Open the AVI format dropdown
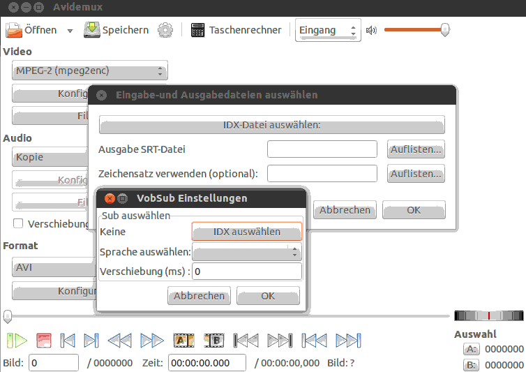Screen dimensions: 526x372 (x=54, y=267)
